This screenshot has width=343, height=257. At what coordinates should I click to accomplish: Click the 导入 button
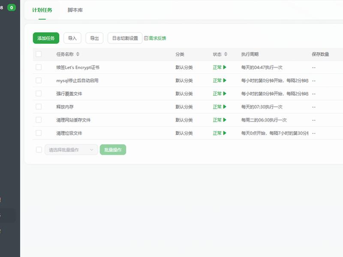point(72,38)
